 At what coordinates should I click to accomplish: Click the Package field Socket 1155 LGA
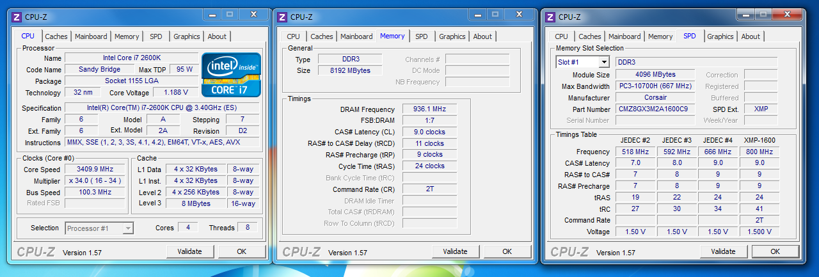pyautogui.click(x=131, y=81)
